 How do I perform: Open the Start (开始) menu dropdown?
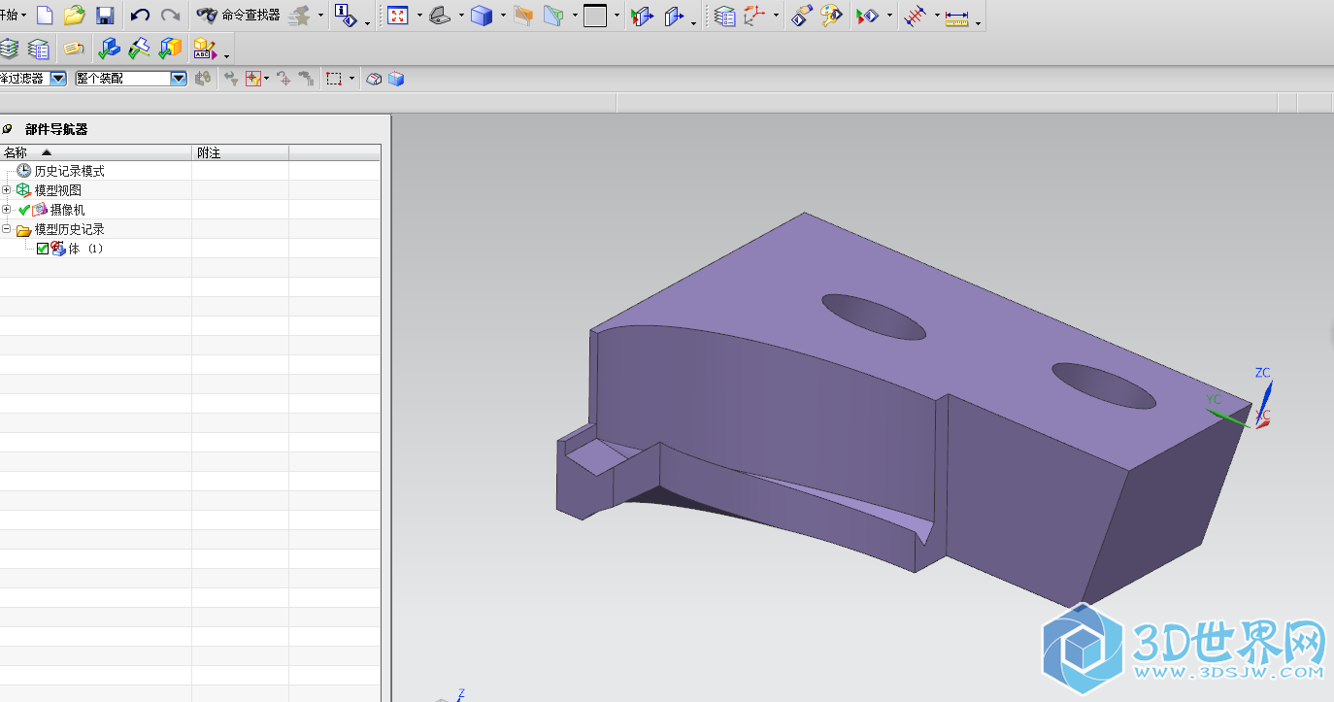tap(14, 16)
